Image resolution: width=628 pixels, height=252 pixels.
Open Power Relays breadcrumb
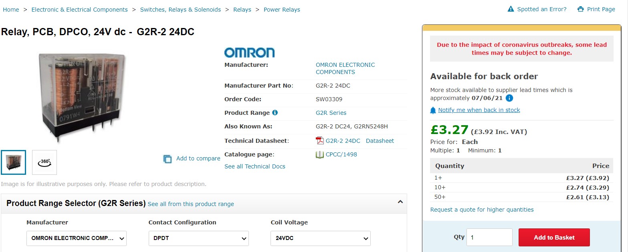click(282, 10)
